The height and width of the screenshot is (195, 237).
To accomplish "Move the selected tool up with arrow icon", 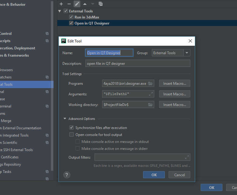I will click(85, 4).
